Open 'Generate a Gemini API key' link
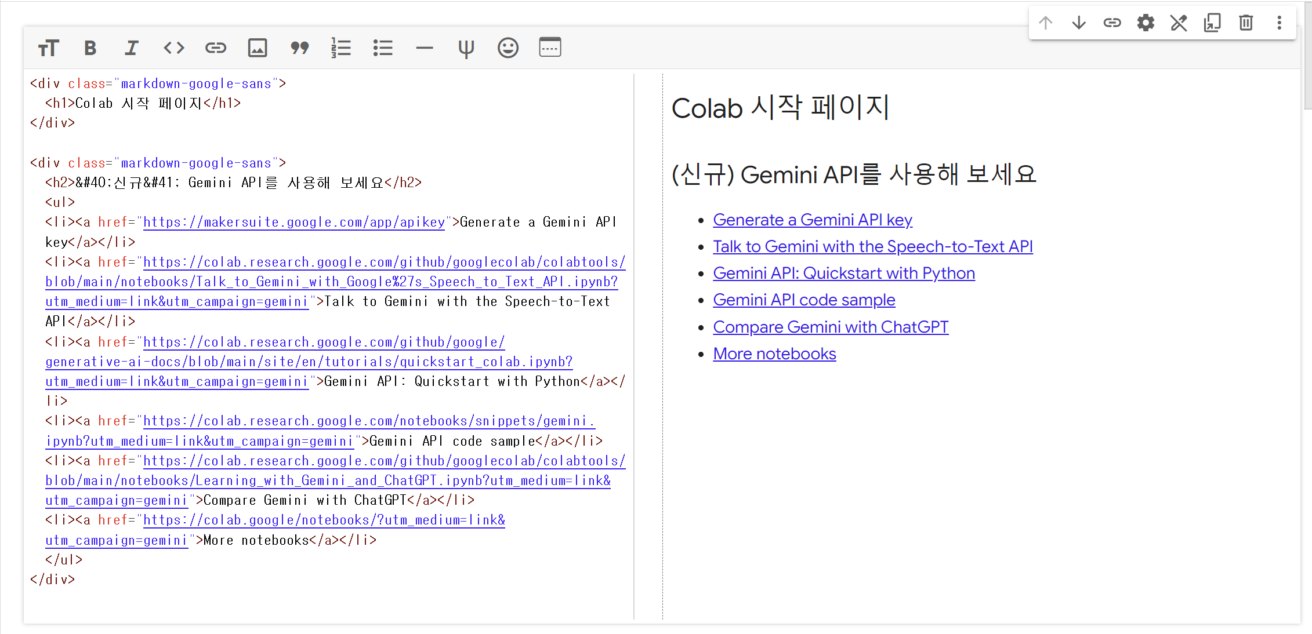Viewport: 1312px width, 634px height. (813, 220)
